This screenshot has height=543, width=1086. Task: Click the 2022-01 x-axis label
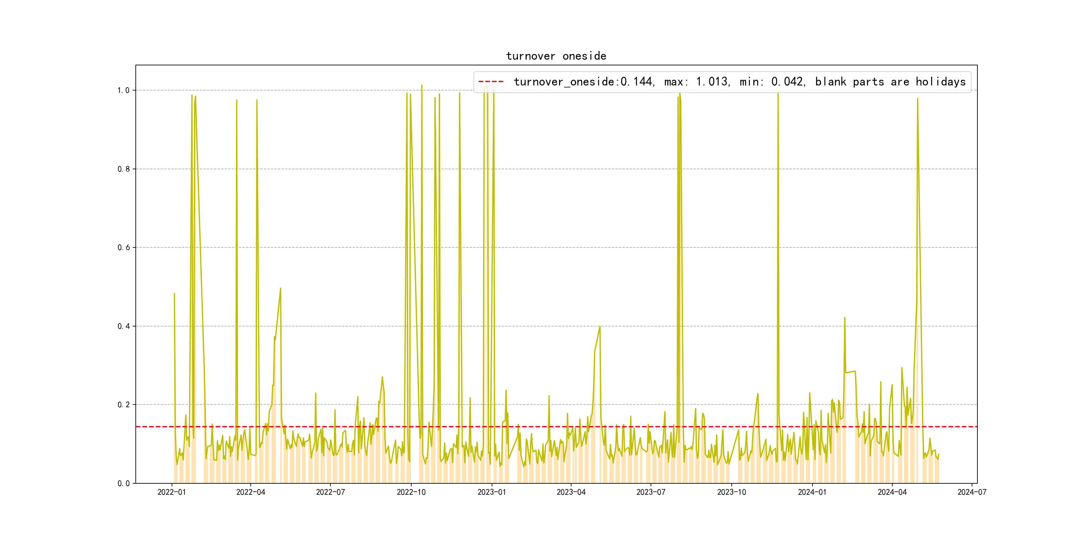172,492
